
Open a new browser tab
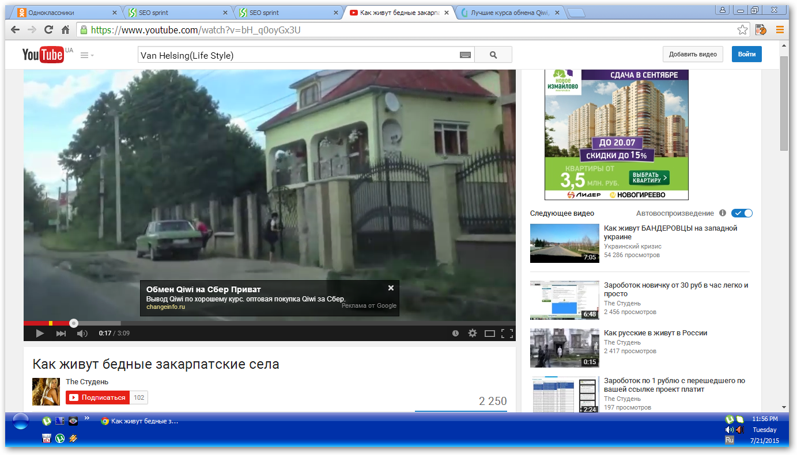[x=575, y=13]
